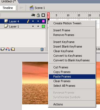Click the Delete Layer trash icon

point(42,49)
